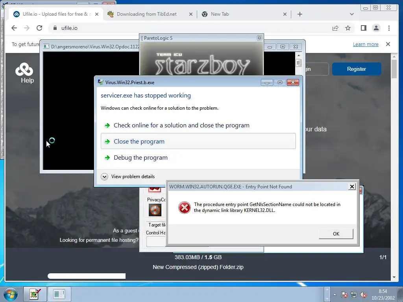Image resolution: width=403 pixels, height=302 pixels.
Task: Click New Compressed (zipped) Folder.zip filename
Action: [198, 267]
